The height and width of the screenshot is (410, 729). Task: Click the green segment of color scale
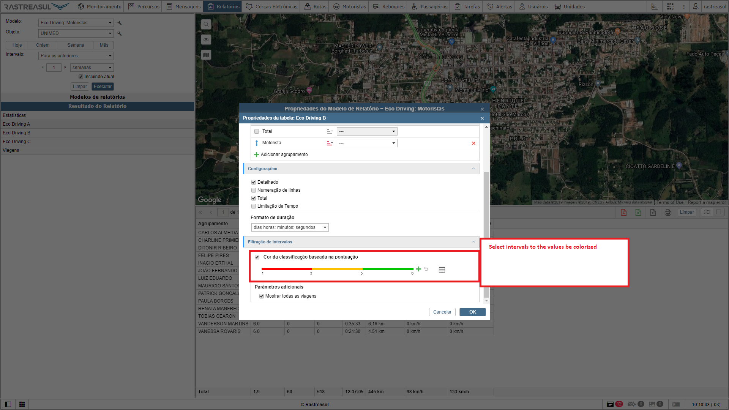[387, 269]
